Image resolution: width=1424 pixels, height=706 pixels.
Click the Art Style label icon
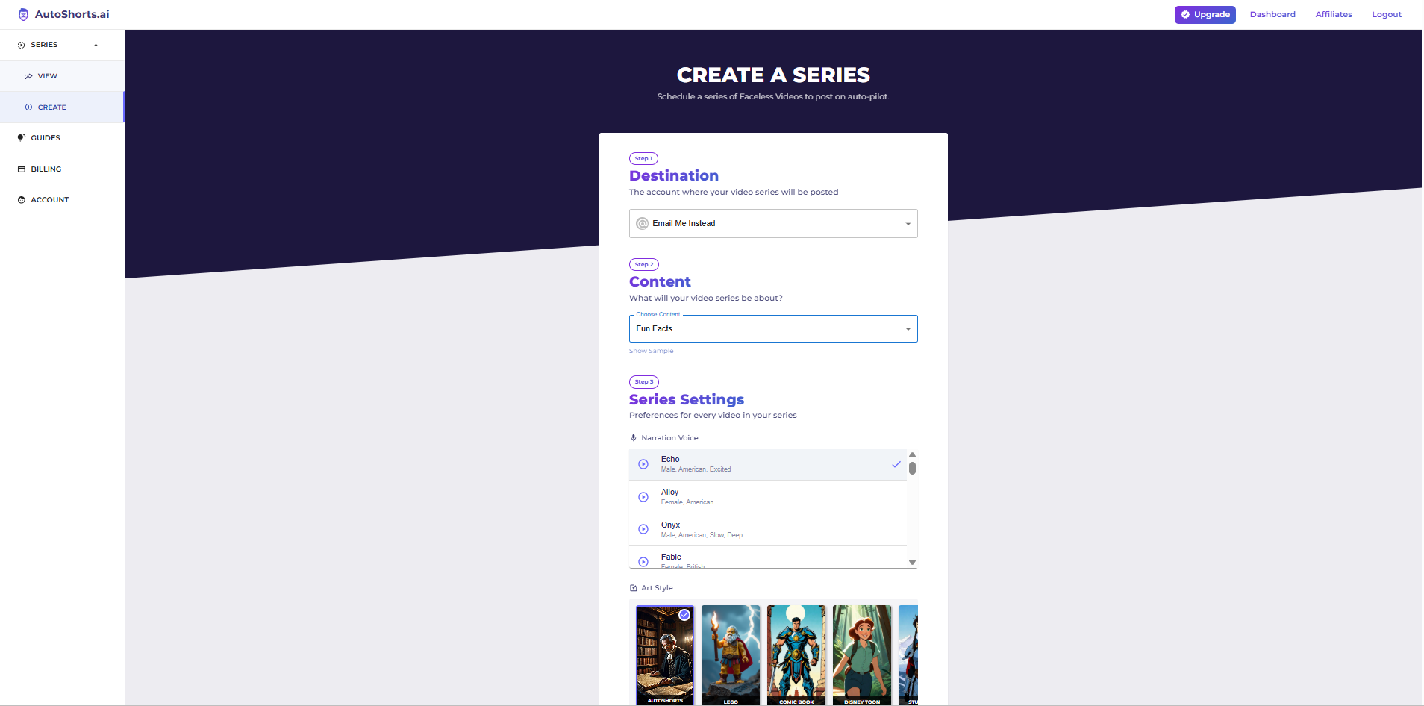click(634, 588)
